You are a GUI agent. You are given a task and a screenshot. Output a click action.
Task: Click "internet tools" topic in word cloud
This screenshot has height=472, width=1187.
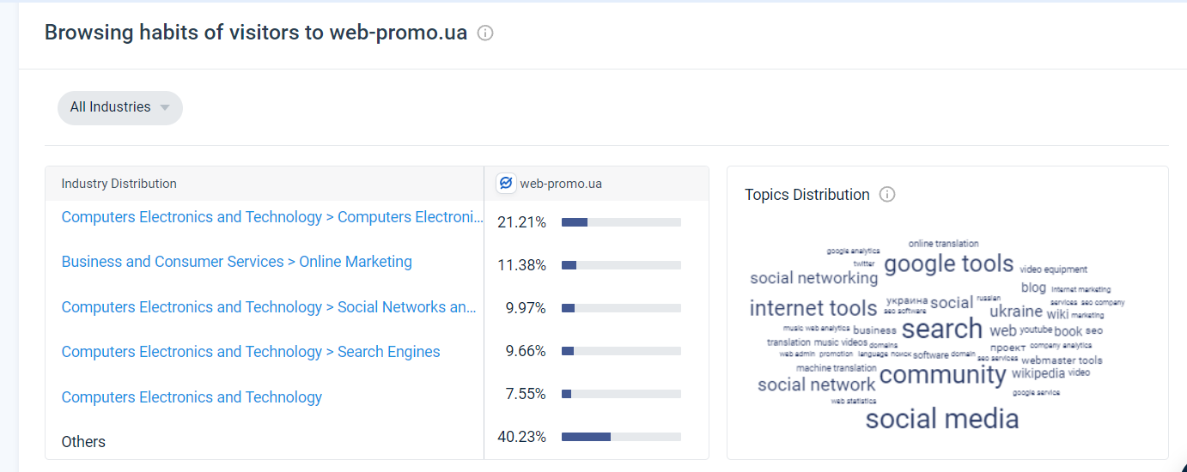pyautogui.click(x=813, y=308)
